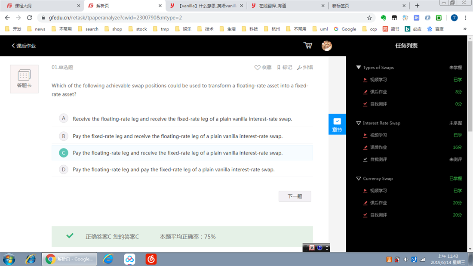
Task: Open Chrome three-dot menu
Action: click(x=465, y=18)
